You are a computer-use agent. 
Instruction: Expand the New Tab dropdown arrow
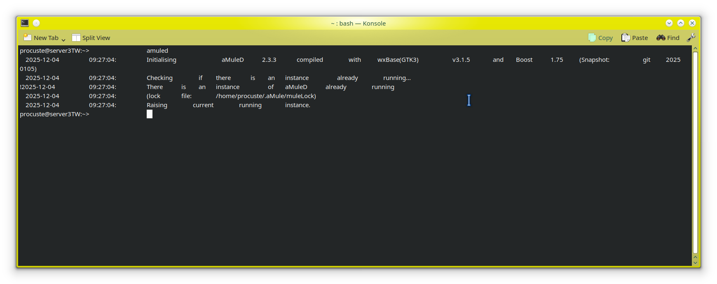(63, 40)
